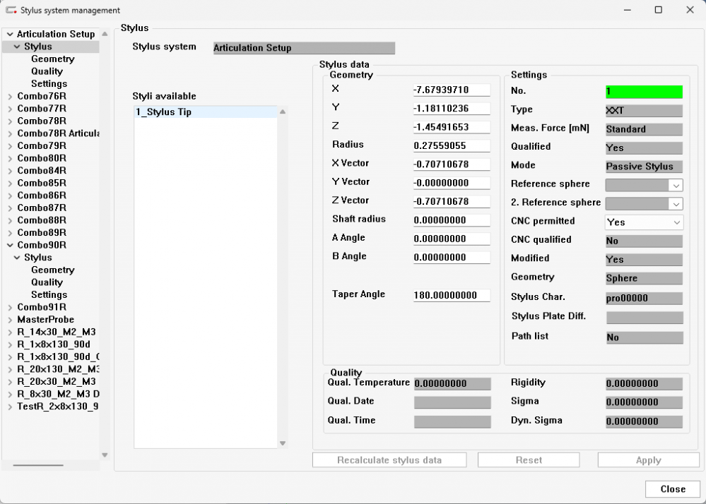Click the tree panel's scroll down arrow

[105, 455]
